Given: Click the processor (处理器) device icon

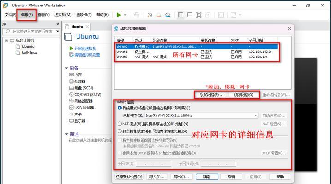Looking at the screenshot, I should click(x=71, y=81).
